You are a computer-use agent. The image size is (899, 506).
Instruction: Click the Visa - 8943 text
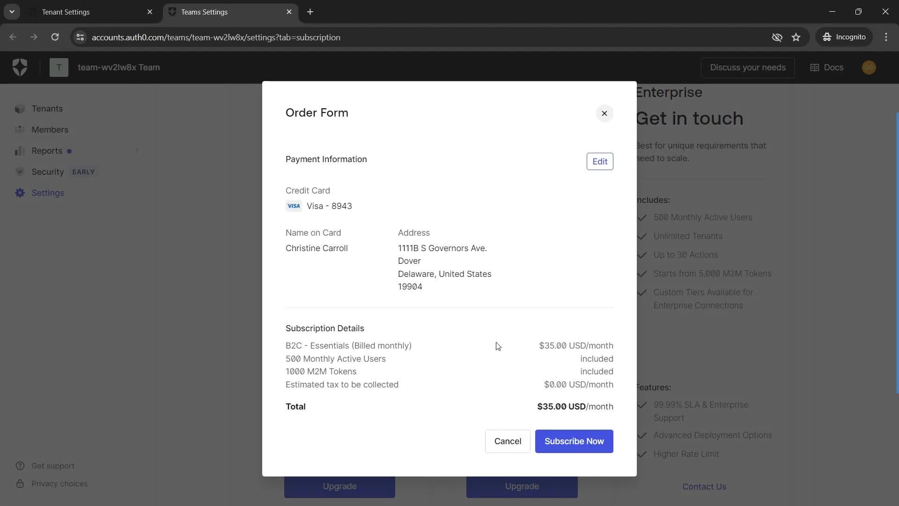tap(329, 206)
